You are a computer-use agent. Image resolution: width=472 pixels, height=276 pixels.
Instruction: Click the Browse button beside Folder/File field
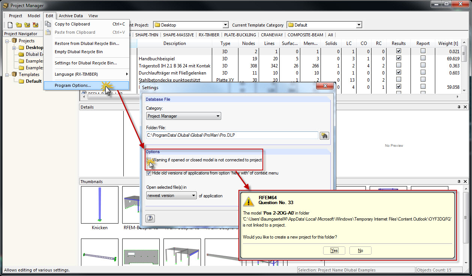coord(324,136)
